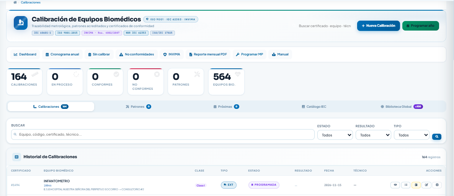Viewport: 454px width, 196px height.
Task: Select the Calibraciones tab
Action: point(51,107)
